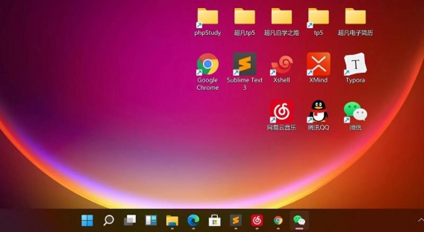Screen dimensions: 424x232
Task: Click the "phpStudy" label text
Action: click(207, 33)
